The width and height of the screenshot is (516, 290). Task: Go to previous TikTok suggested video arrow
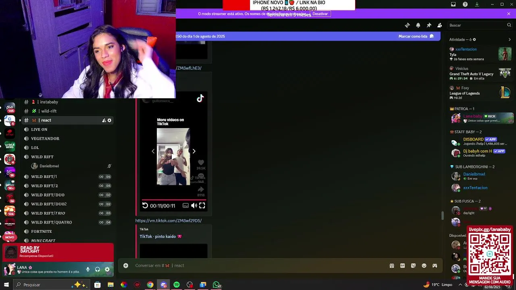pyautogui.click(x=153, y=151)
